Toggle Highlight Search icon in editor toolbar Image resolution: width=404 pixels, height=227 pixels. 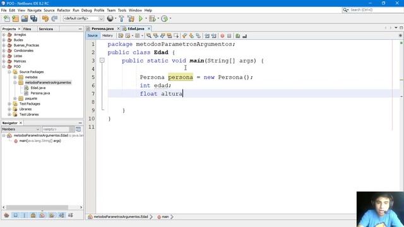pos(169,36)
